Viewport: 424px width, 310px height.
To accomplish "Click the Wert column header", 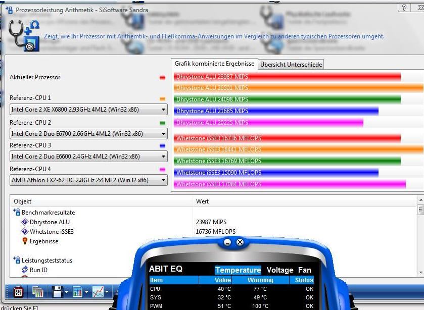I will pos(304,201).
